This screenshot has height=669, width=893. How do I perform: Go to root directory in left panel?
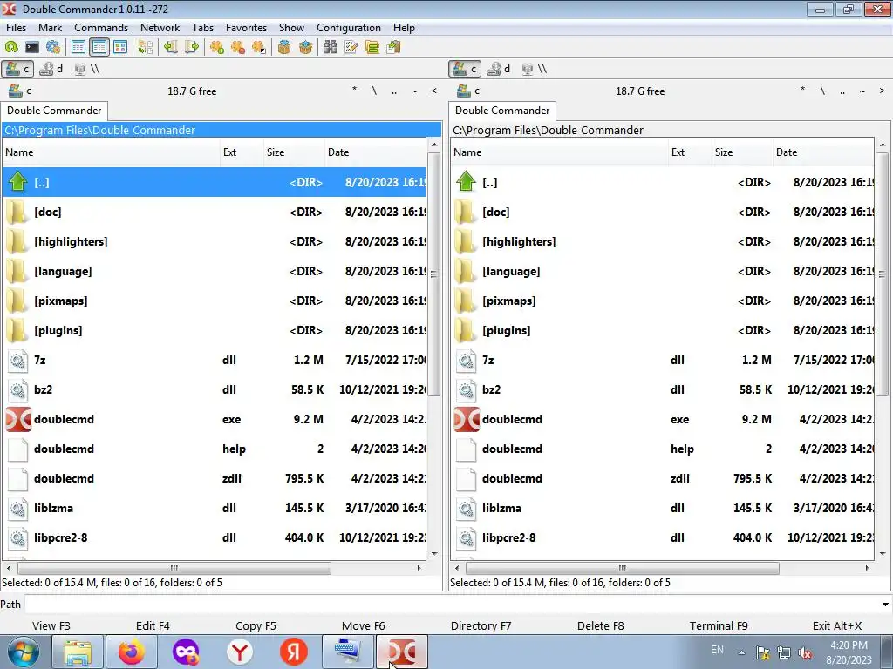374,91
